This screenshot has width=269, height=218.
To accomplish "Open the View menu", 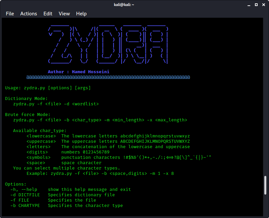I will 64,14.
